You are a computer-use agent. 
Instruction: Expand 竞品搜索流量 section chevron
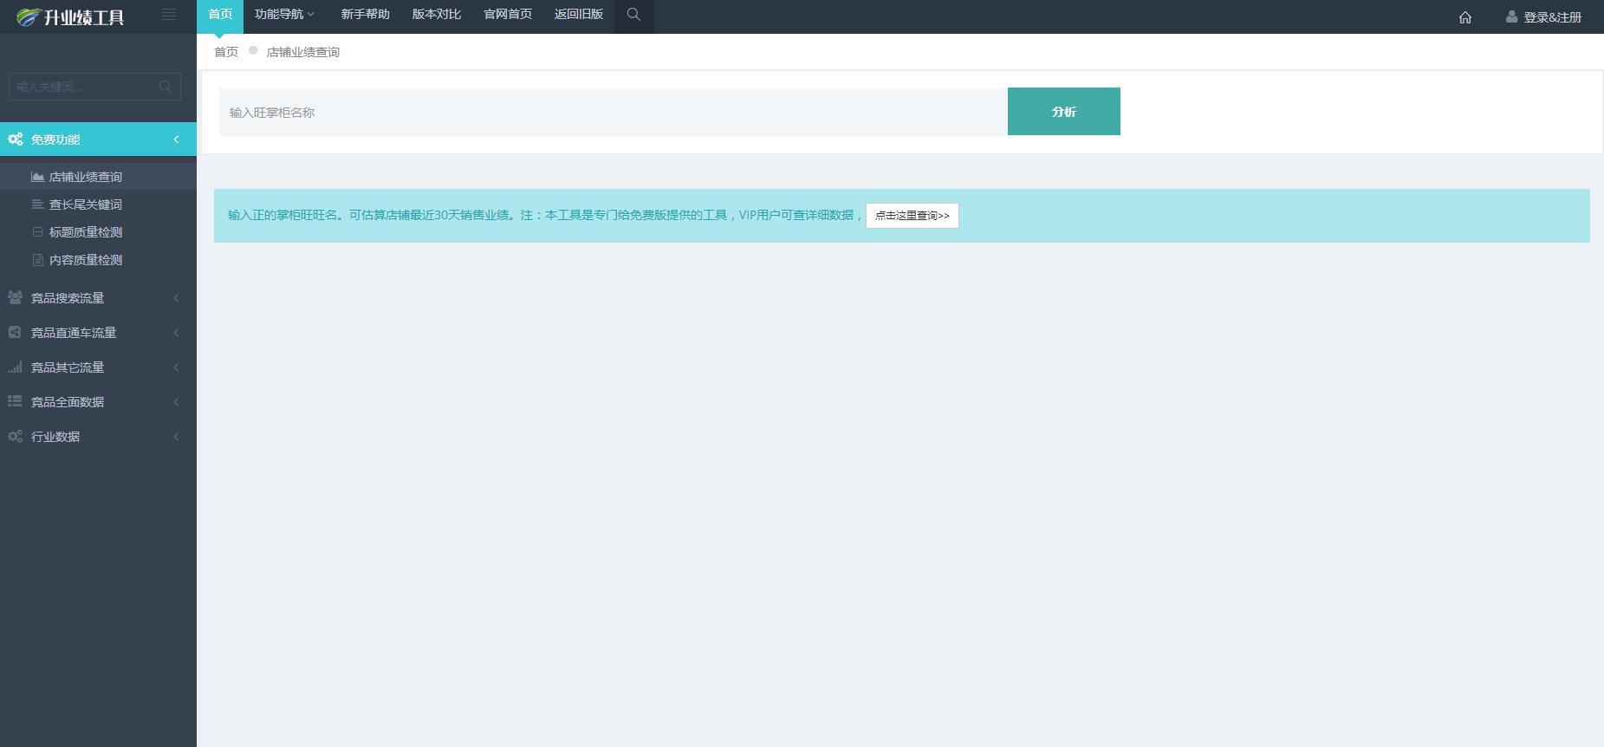coord(176,298)
